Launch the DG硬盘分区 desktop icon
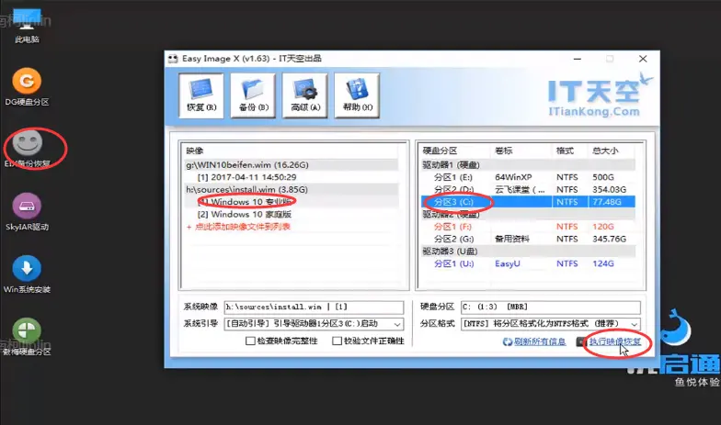The width and height of the screenshot is (721, 425). (x=27, y=86)
